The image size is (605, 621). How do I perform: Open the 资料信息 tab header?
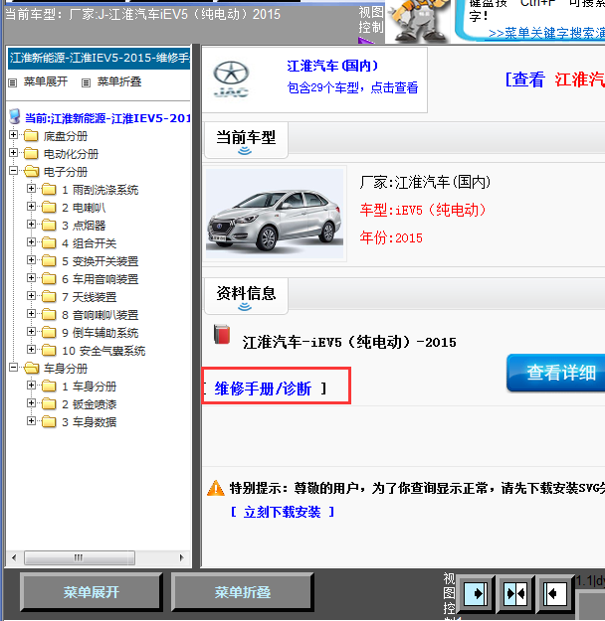(x=246, y=296)
